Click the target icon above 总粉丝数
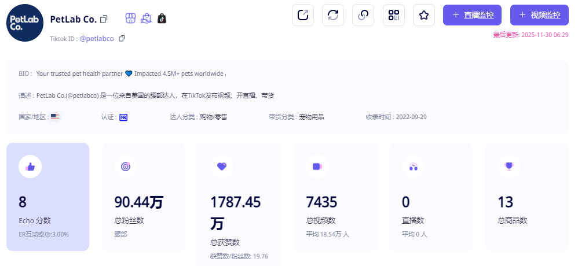 (x=126, y=167)
